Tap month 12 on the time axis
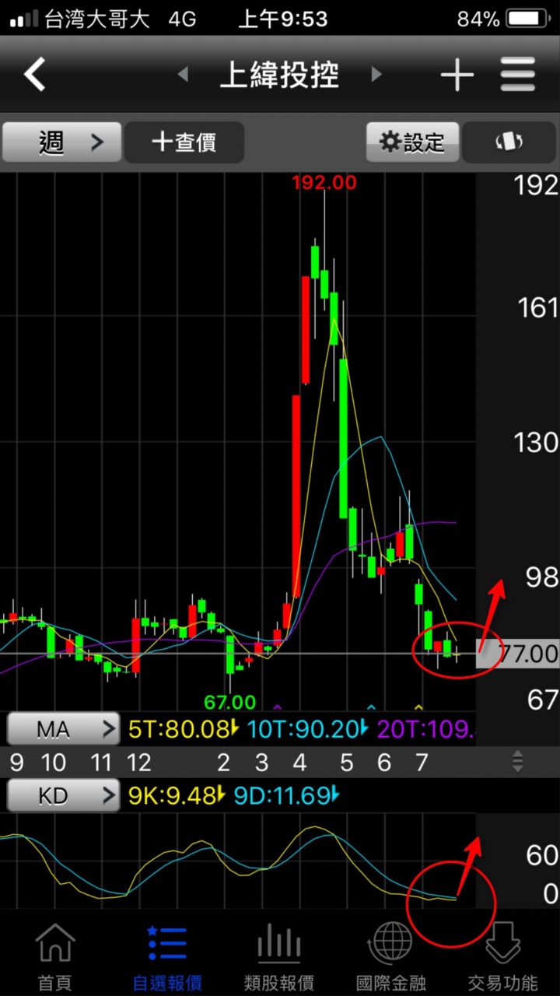The image size is (560, 996). (x=138, y=763)
